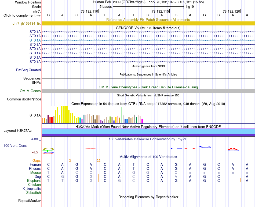The height and width of the screenshot is (207, 255).
Task: Click the OMIM Genes track label
Action: click(30, 91)
